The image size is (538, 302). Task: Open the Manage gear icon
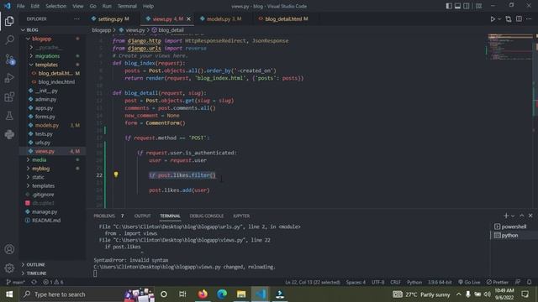[9, 268]
